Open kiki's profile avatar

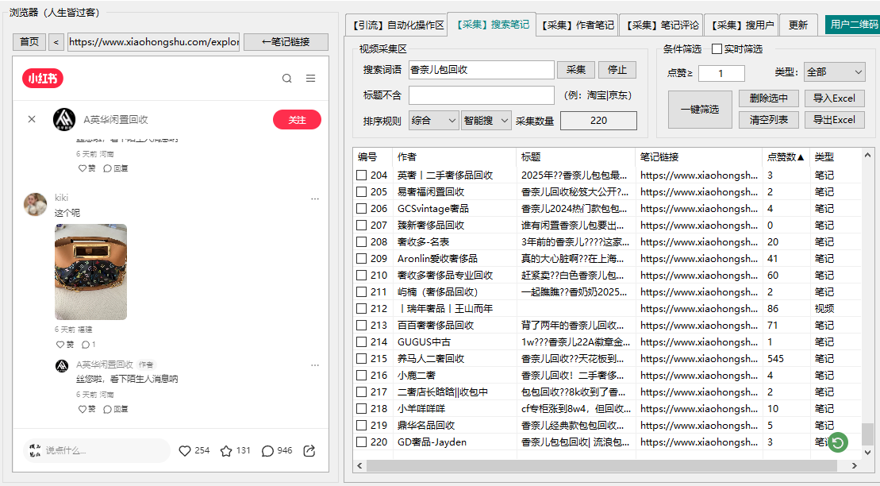[x=36, y=205]
